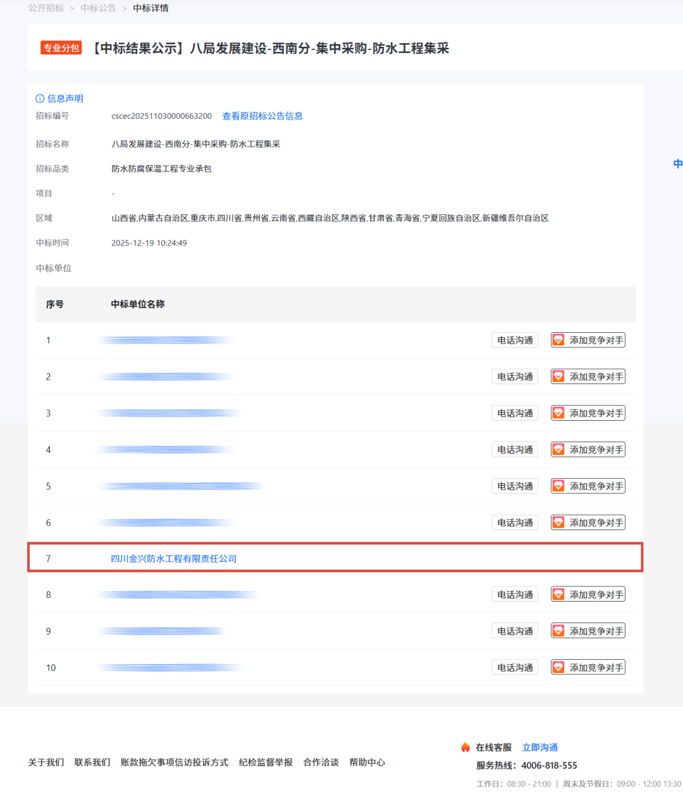Click the 专业分包 red badge

[x=61, y=47]
